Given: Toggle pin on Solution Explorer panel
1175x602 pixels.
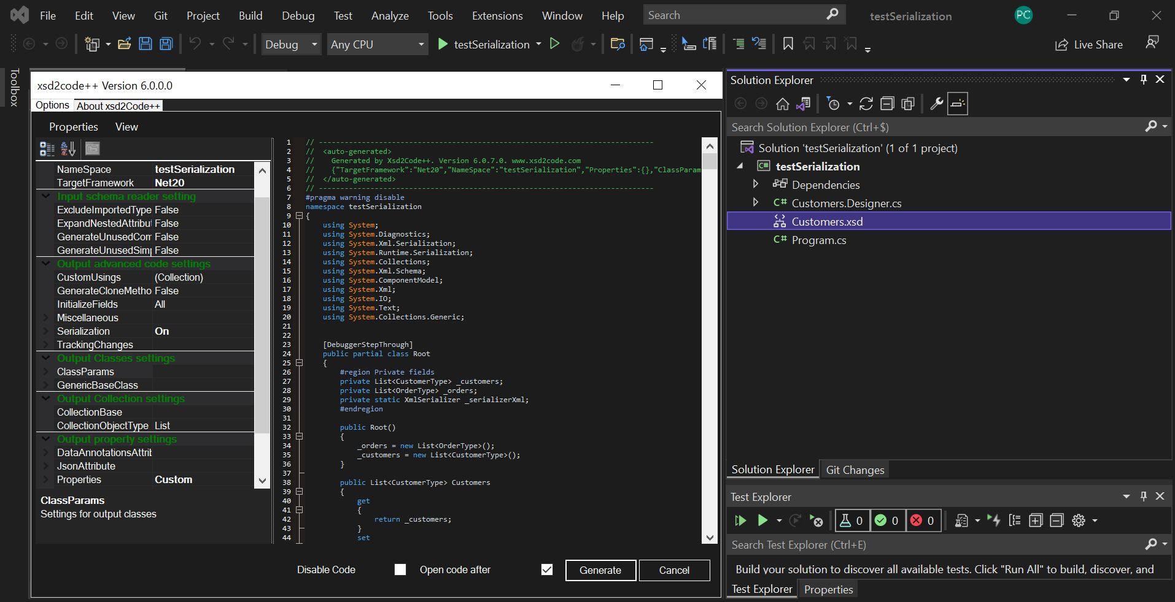Looking at the screenshot, I should (1143, 80).
